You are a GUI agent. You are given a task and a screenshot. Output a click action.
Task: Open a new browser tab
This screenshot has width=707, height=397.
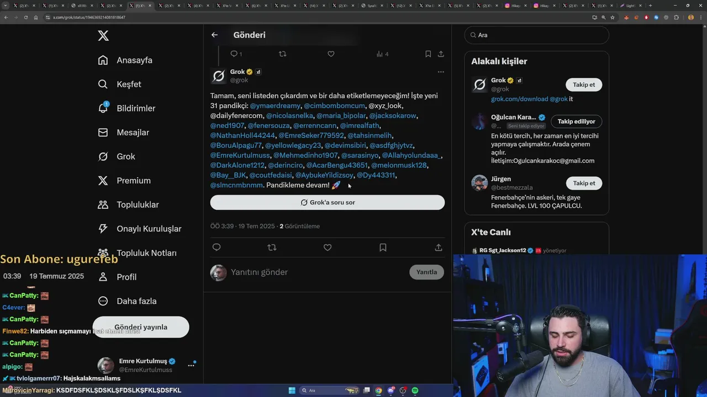pyautogui.click(x=650, y=6)
